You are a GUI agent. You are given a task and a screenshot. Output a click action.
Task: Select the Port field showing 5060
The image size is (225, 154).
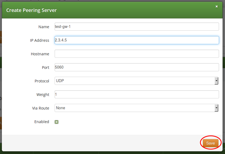click(x=137, y=67)
